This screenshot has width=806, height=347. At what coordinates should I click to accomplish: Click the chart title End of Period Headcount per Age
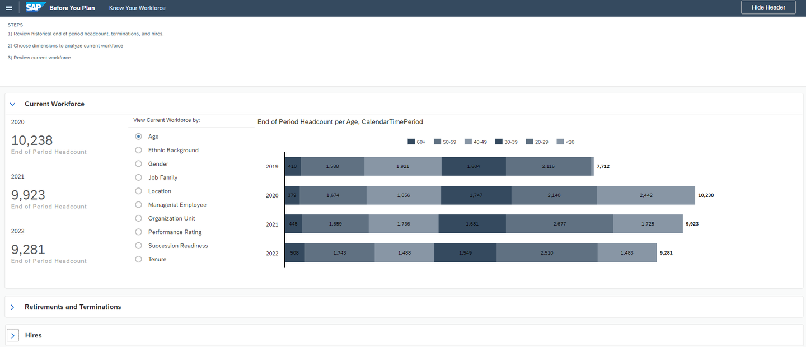pos(340,122)
